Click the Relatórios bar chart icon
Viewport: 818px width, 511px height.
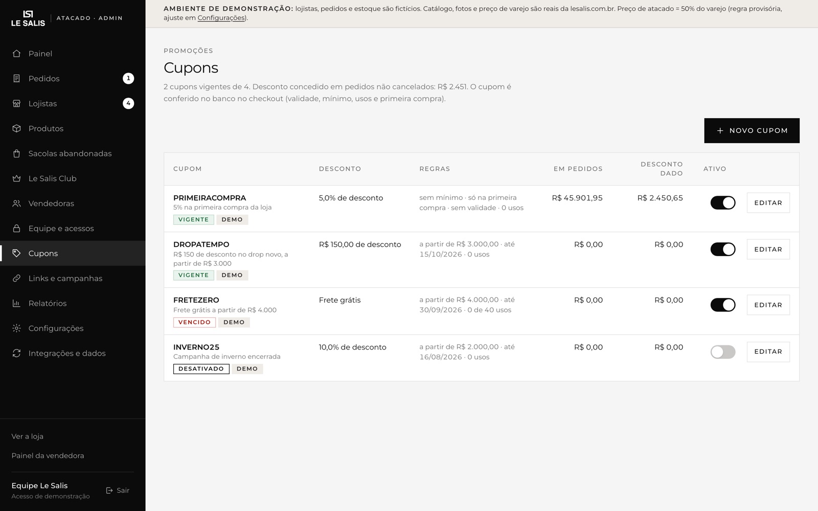[16, 304]
